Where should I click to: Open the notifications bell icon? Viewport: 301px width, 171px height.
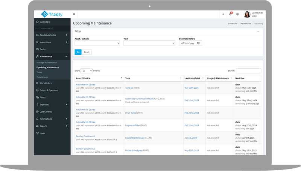point(230,14)
